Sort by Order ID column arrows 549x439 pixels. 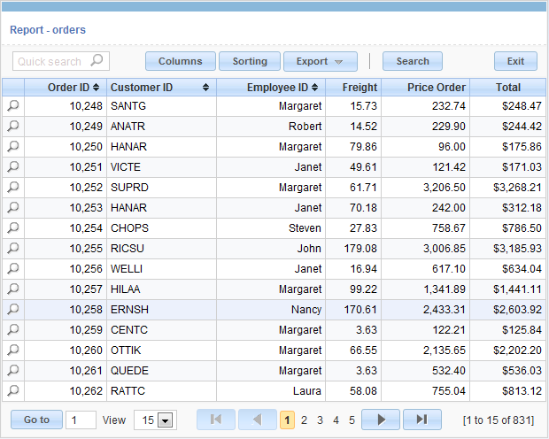[97, 88]
